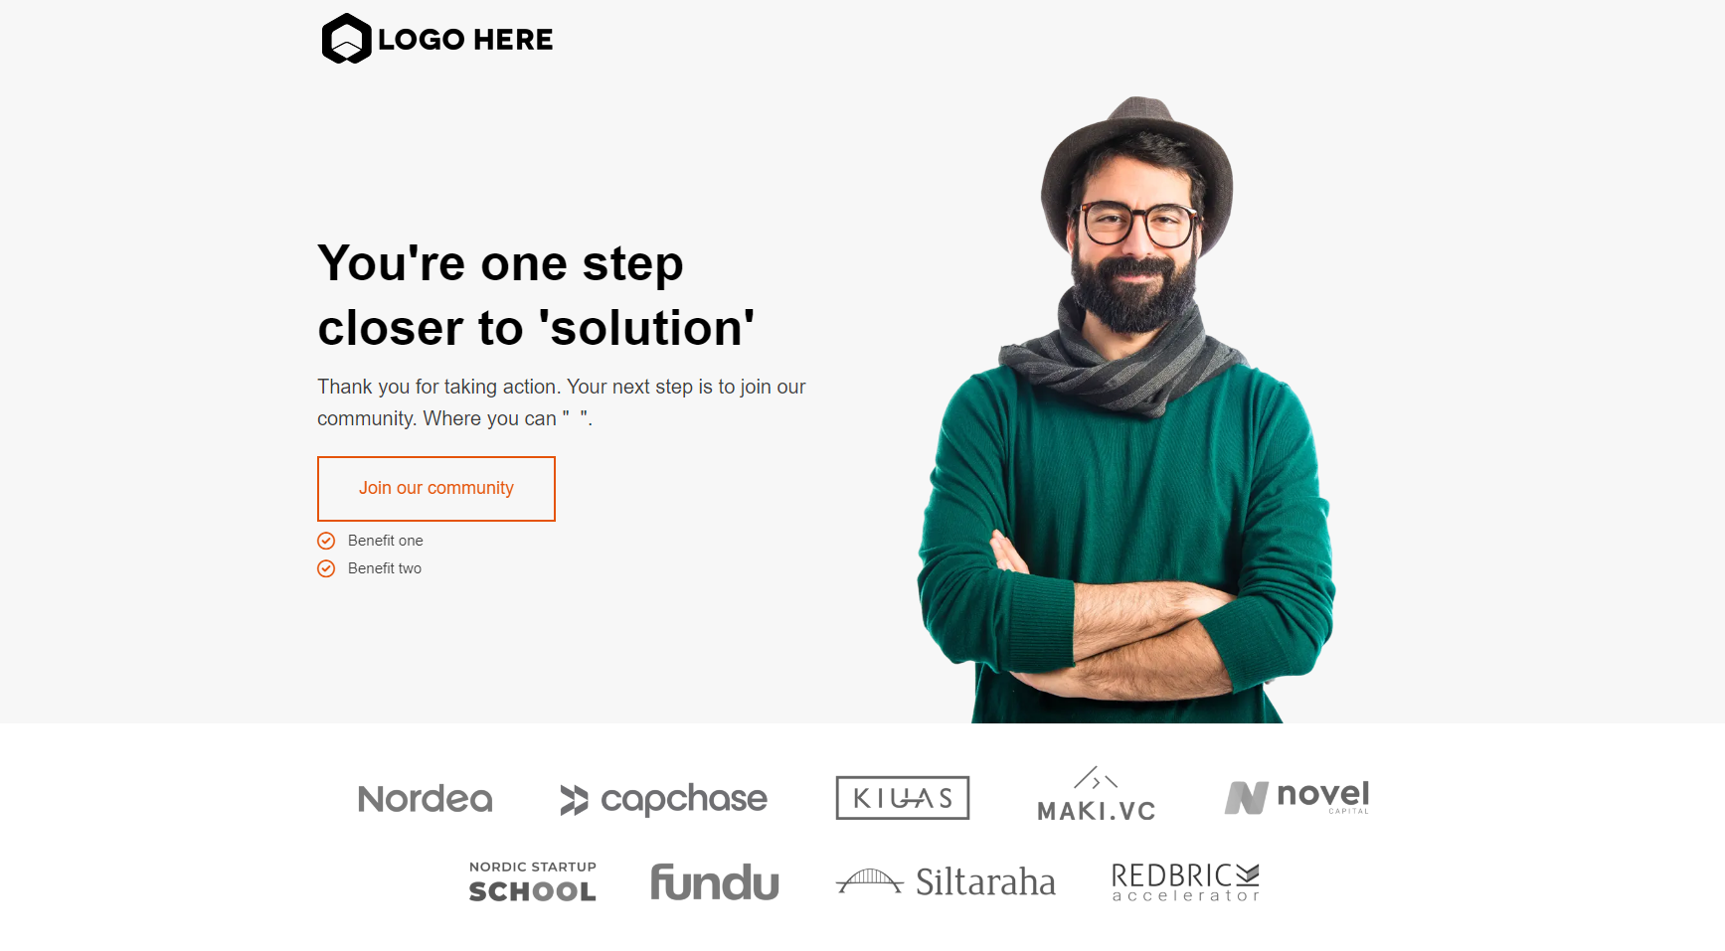Click the photo of man in green sweater
This screenshot has width=1725, height=951.
coord(1126,409)
